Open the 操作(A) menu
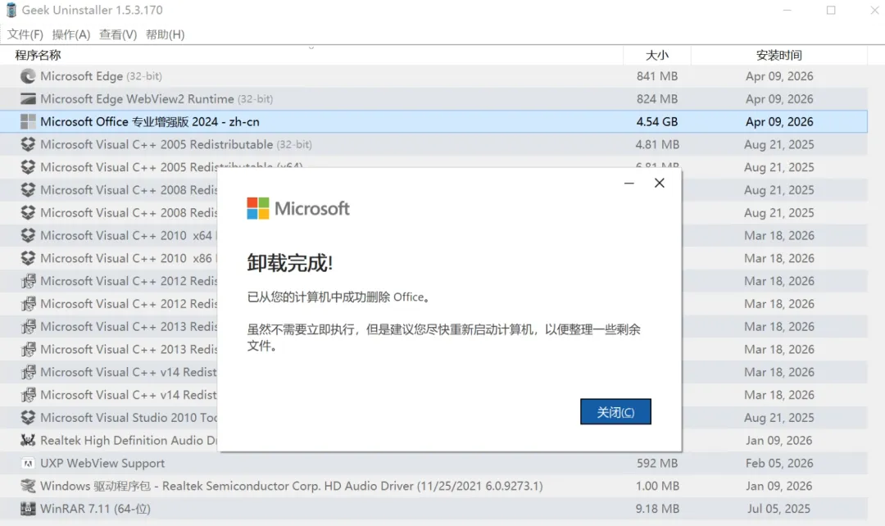The height and width of the screenshot is (526, 885). pyautogui.click(x=71, y=34)
